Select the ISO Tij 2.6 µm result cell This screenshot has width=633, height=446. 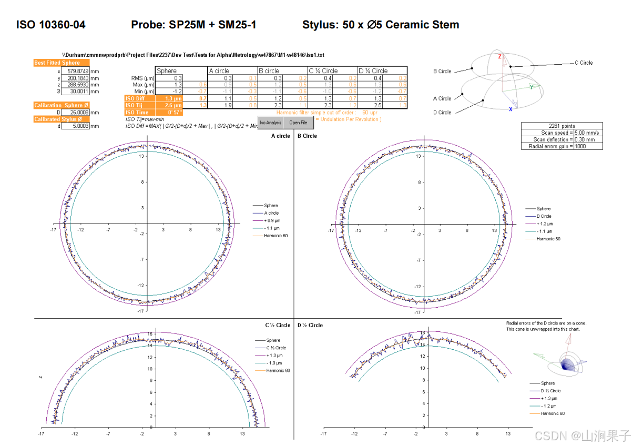click(x=169, y=105)
